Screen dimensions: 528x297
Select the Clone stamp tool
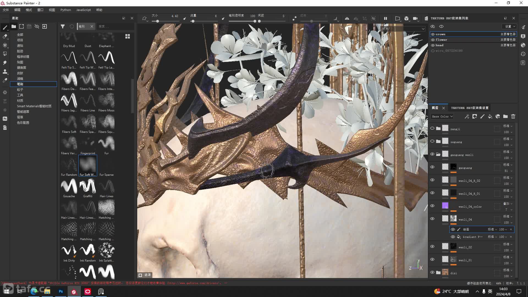pyautogui.click(x=5, y=71)
